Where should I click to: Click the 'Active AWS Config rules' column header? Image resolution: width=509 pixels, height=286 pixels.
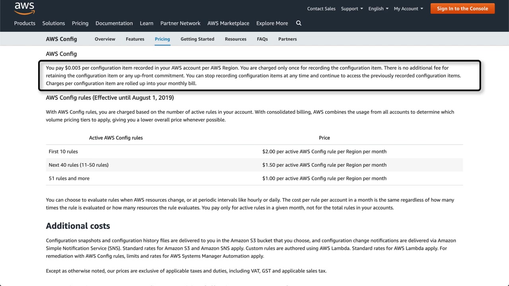(116, 138)
